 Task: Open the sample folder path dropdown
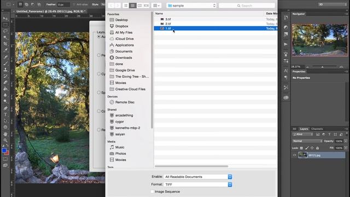191,5
